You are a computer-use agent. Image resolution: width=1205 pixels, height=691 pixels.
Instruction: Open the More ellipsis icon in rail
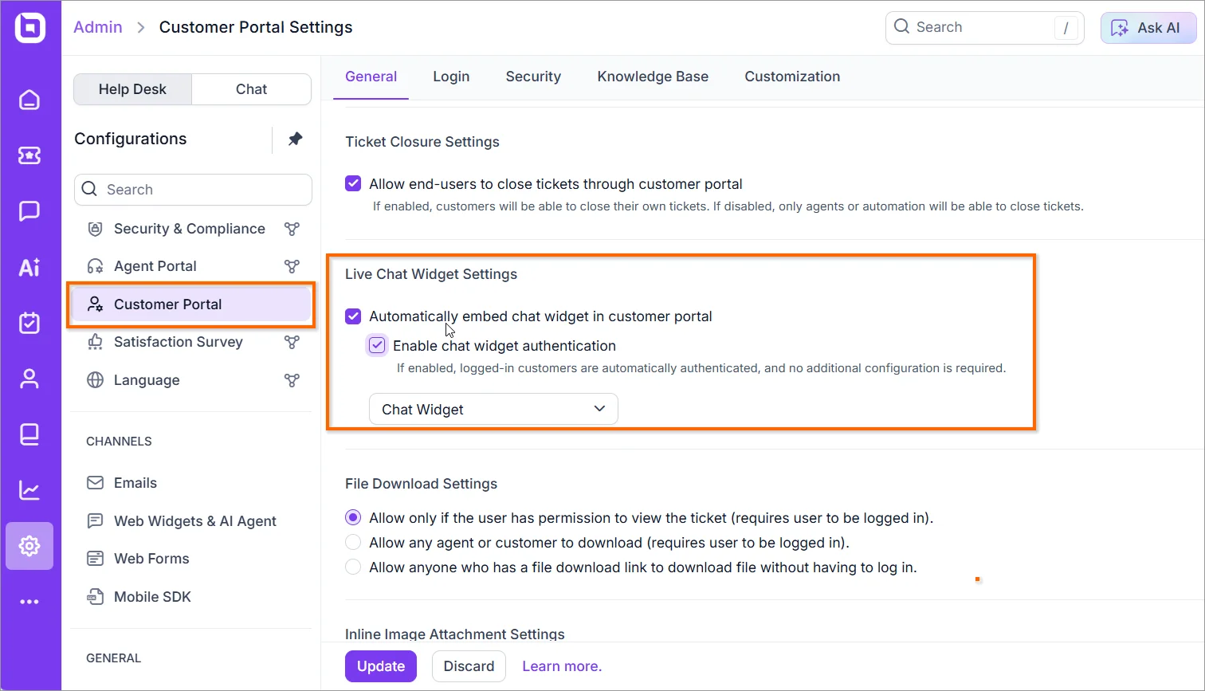pos(29,602)
